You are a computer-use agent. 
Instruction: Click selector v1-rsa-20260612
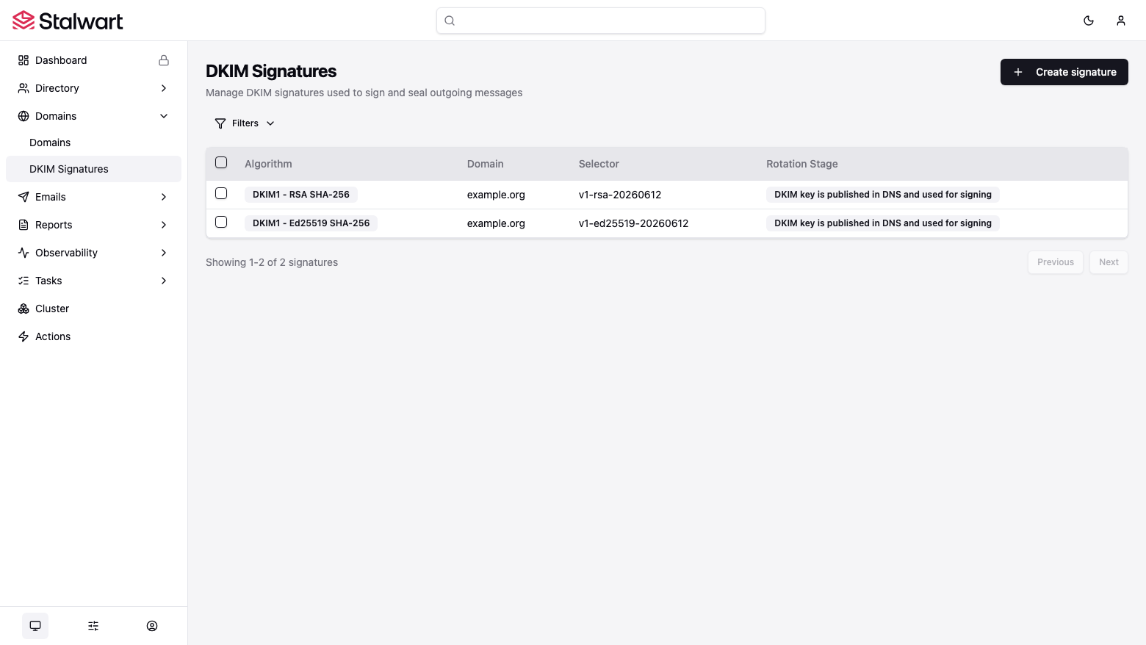pyautogui.click(x=620, y=195)
